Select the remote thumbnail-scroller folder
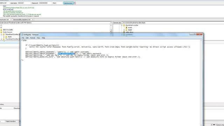The height and width of the screenshot is (126, 224). coord(132,25)
